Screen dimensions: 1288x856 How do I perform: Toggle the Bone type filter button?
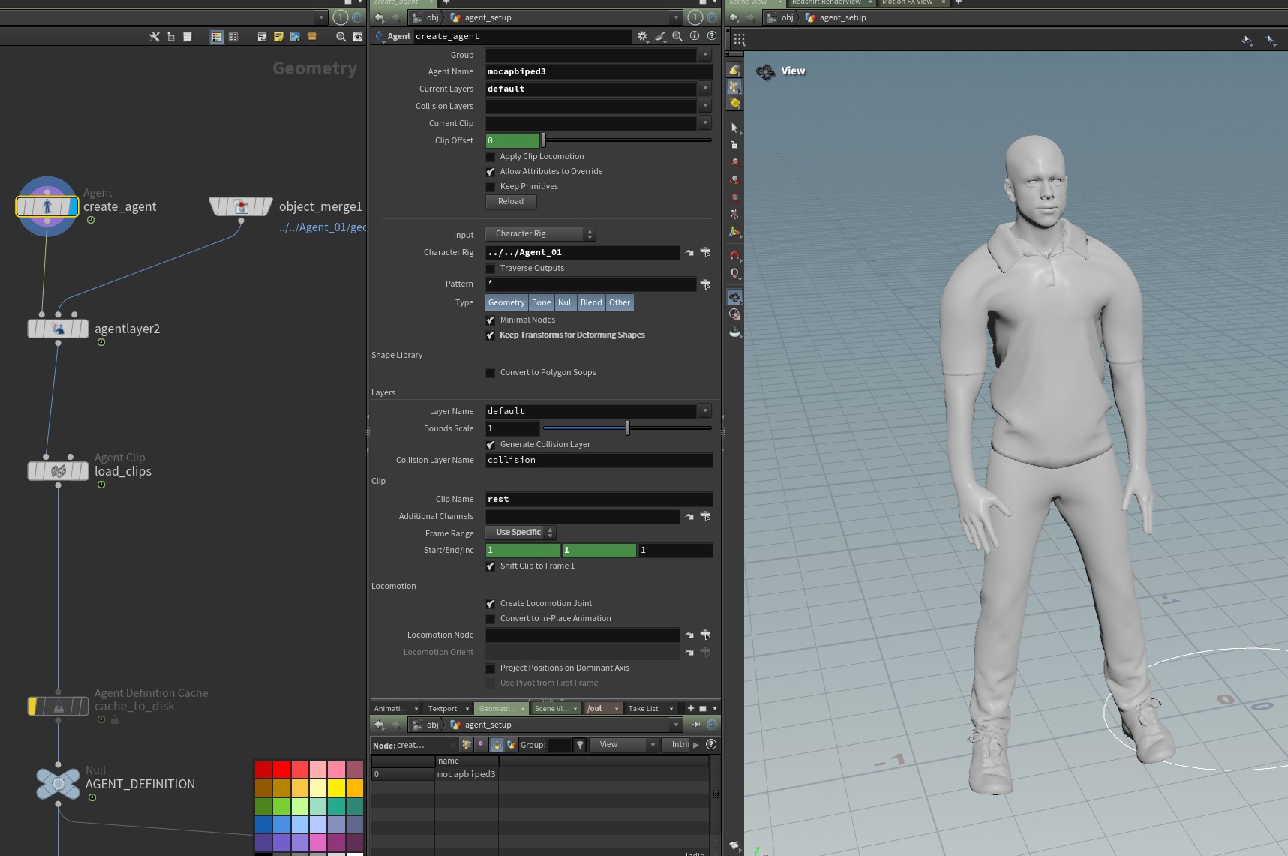[x=541, y=302]
